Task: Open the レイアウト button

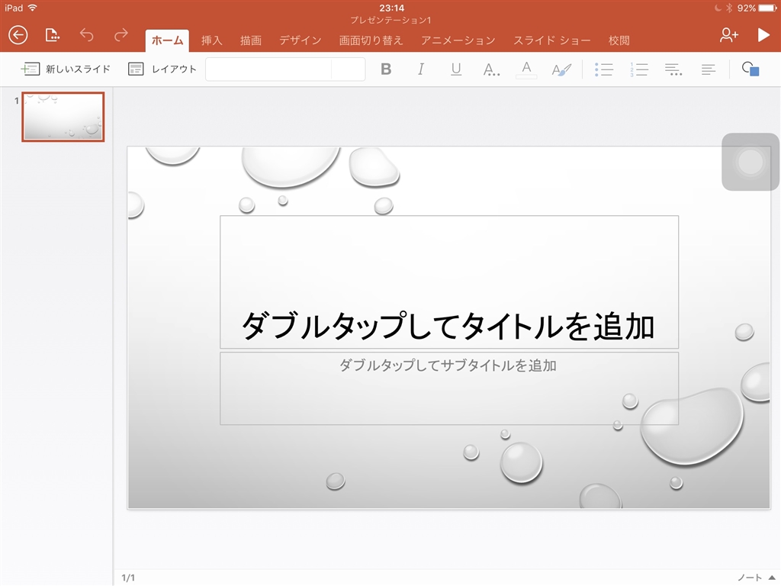Action: (162, 69)
